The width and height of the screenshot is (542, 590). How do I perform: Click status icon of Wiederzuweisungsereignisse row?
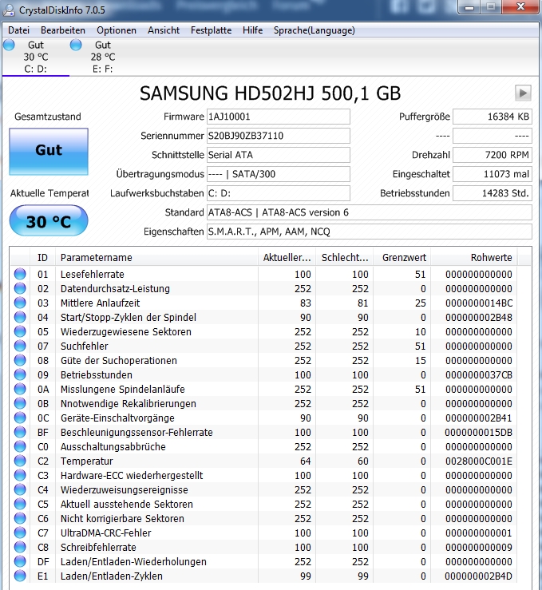(x=20, y=489)
